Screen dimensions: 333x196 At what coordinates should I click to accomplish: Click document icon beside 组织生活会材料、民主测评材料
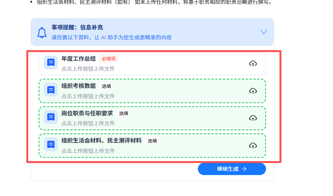[51, 144]
